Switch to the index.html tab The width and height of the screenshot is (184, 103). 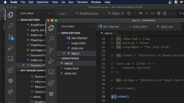pos(138,27)
